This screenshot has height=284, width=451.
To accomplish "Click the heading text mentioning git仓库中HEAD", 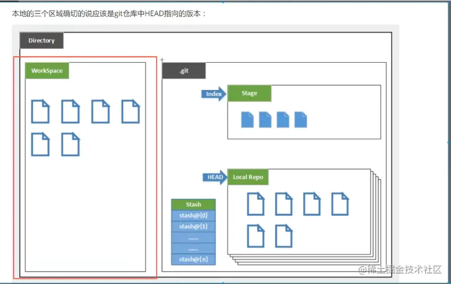I will point(109,14).
